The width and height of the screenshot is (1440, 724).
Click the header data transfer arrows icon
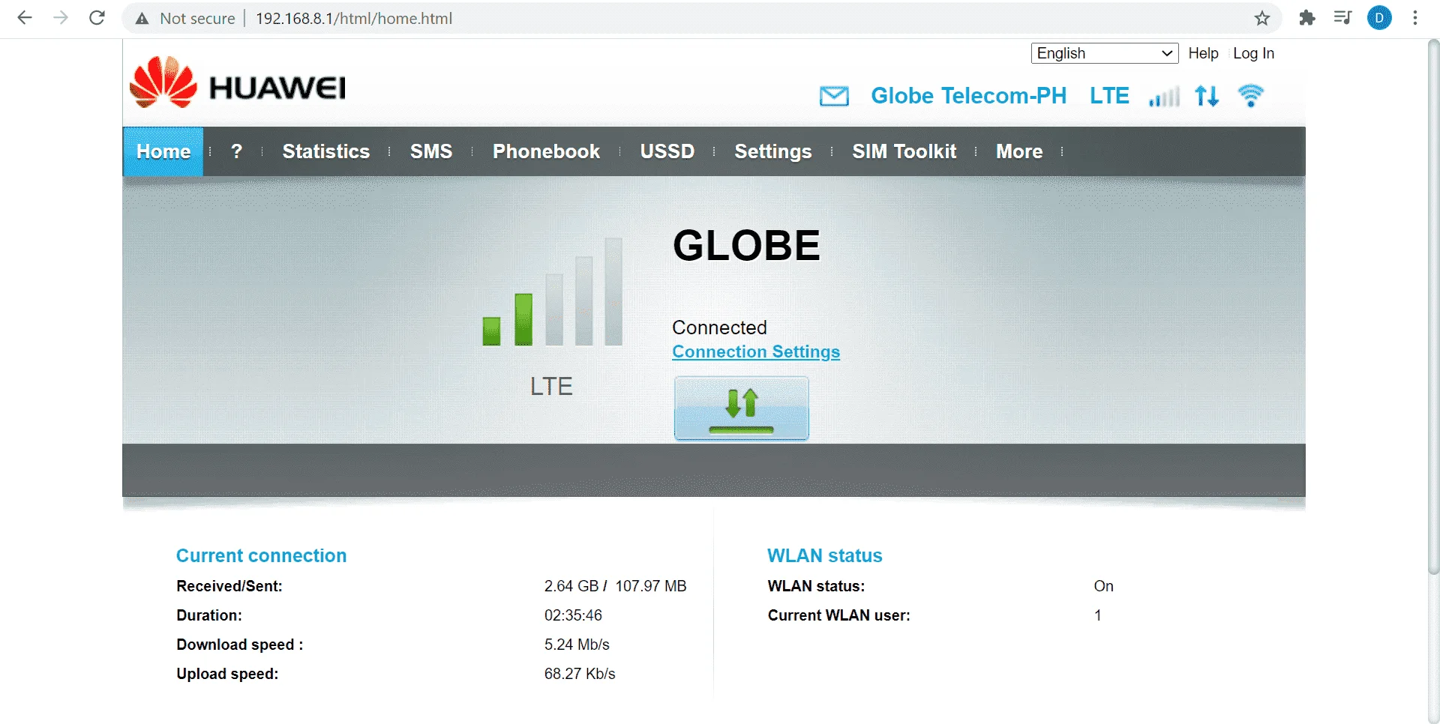[x=1207, y=96]
